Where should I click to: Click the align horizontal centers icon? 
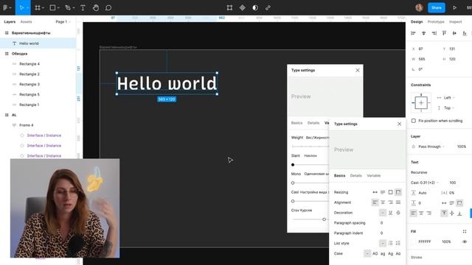point(423,33)
